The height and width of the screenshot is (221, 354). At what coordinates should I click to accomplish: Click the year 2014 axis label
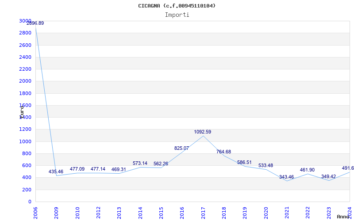[x=140, y=213]
